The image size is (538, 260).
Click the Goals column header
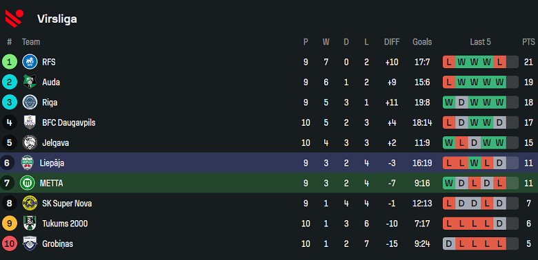click(422, 42)
